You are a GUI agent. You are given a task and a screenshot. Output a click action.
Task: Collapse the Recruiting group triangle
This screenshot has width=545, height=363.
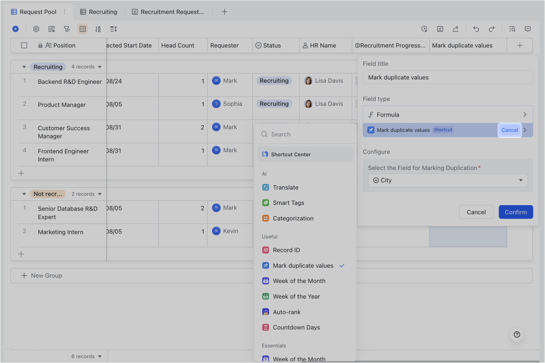[x=24, y=67]
